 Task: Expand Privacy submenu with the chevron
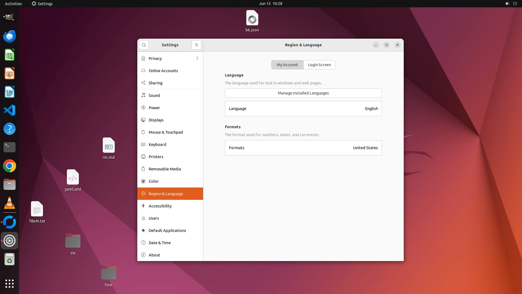pyautogui.click(x=197, y=58)
